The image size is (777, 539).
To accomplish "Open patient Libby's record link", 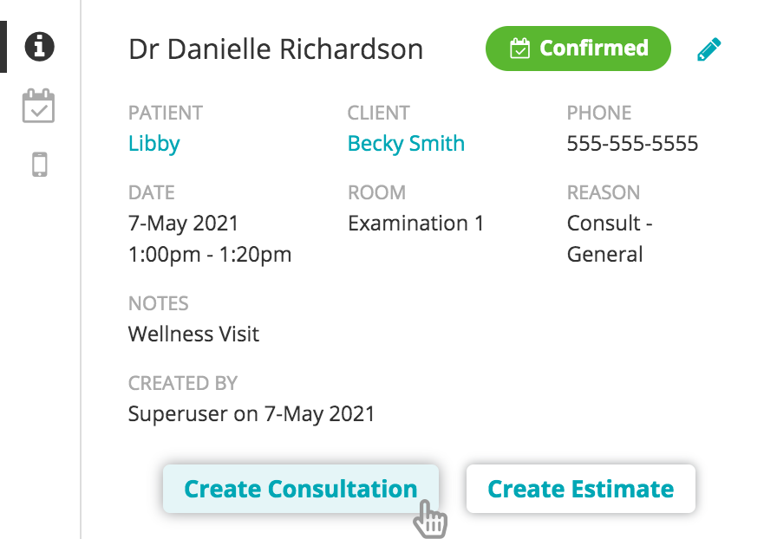I will [x=153, y=144].
